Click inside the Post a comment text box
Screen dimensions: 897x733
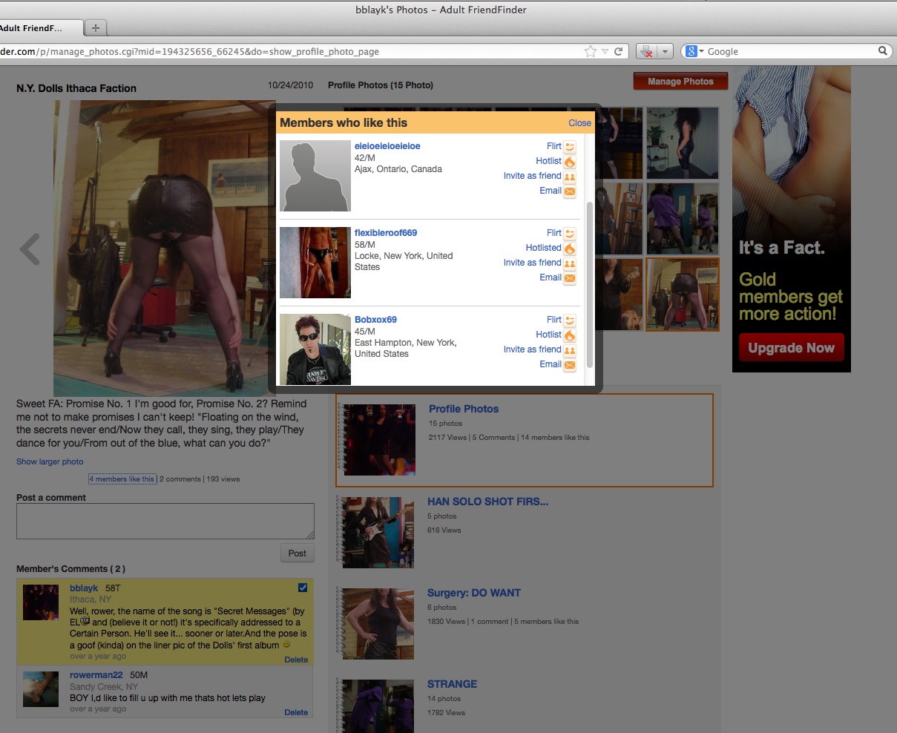(165, 520)
